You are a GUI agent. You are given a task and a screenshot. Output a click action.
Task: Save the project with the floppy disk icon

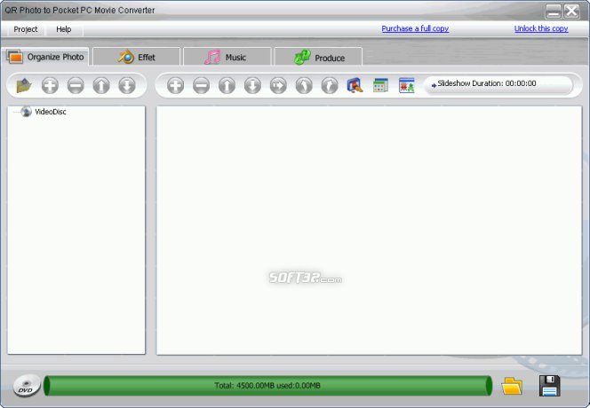click(x=549, y=386)
